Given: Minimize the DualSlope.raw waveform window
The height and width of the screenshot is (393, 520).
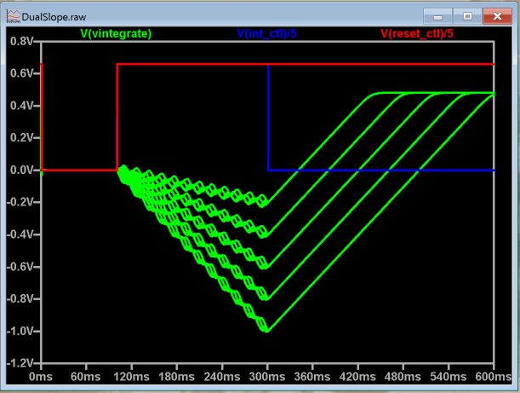Looking at the screenshot, I should [439, 15].
